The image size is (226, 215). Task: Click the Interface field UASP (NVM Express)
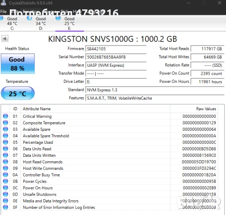tap(116, 65)
